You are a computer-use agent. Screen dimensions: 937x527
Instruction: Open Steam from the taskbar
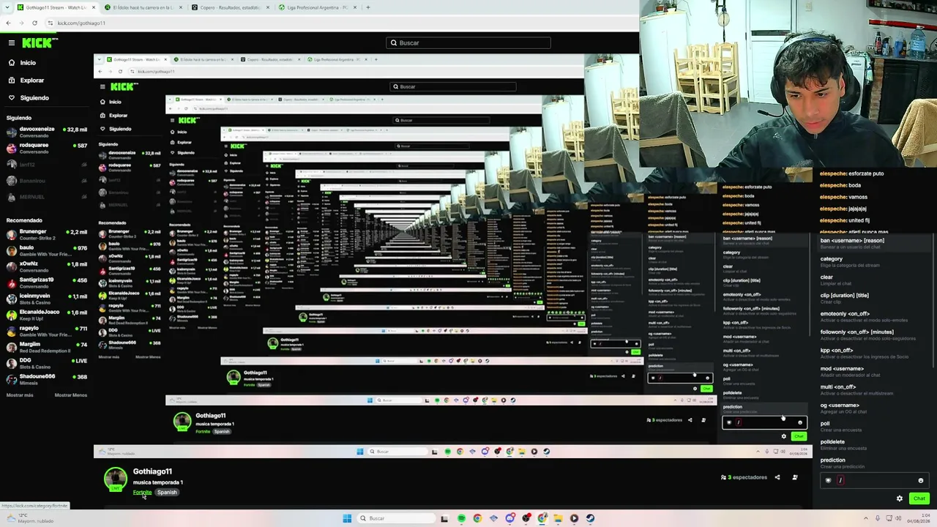[x=590, y=518]
